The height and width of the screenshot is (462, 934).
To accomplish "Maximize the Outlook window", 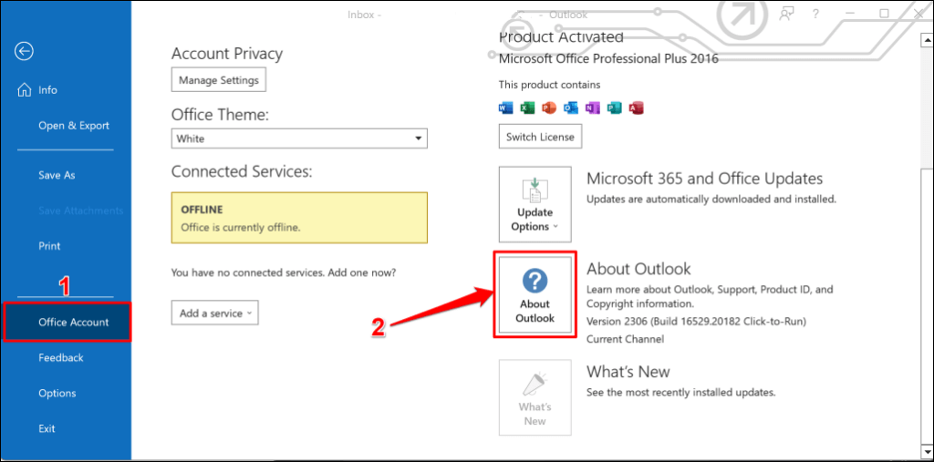I will [885, 13].
